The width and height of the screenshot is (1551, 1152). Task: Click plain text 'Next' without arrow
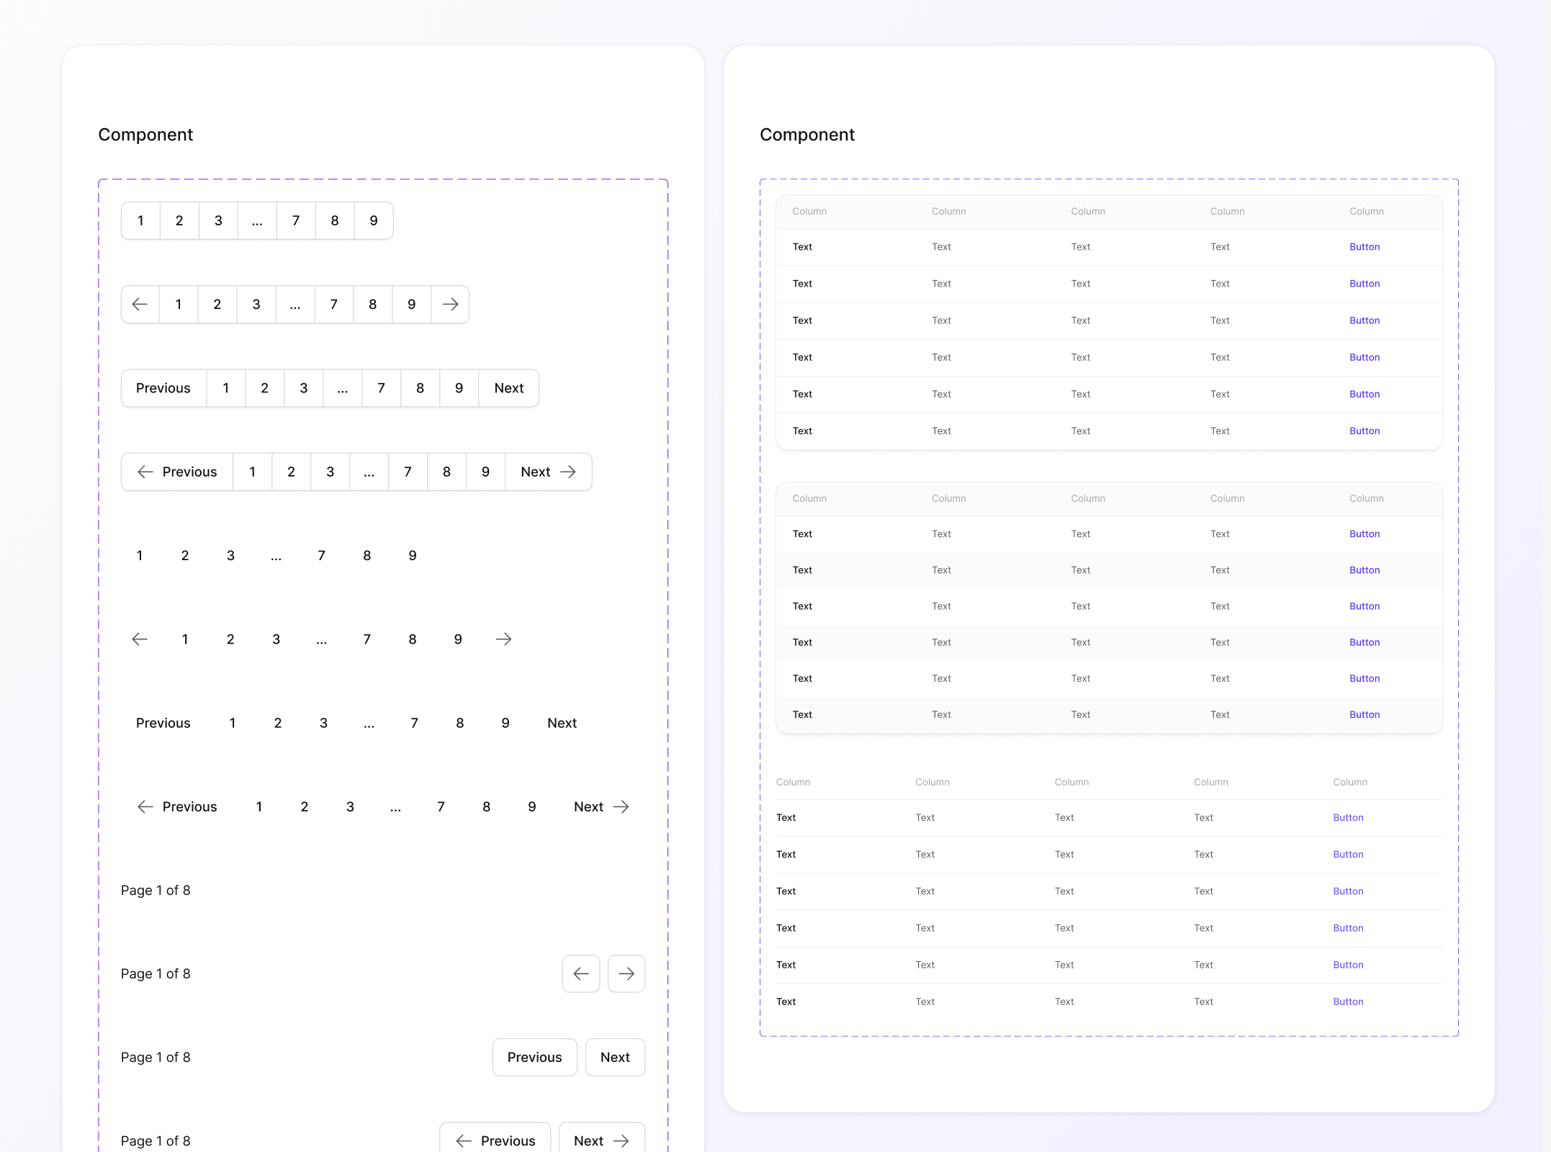[562, 723]
